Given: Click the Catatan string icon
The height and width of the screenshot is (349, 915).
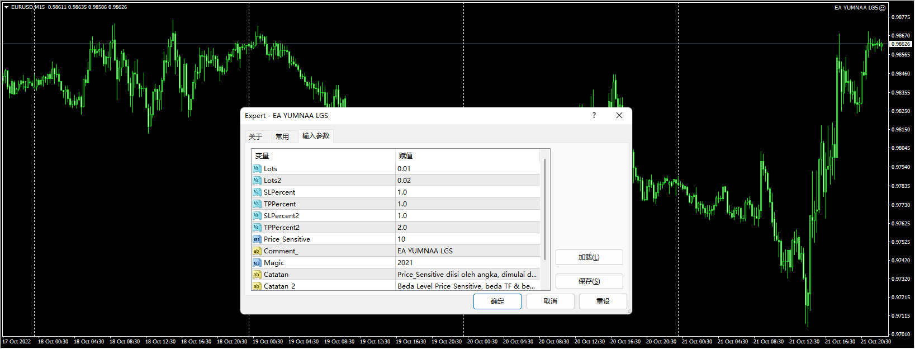Looking at the screenshot, I should click(257, 275).
